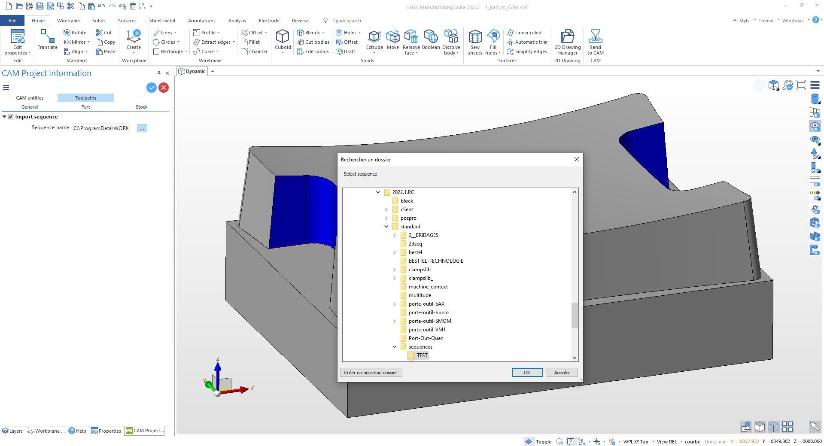Collapse the standard folder

click(386, 227)
